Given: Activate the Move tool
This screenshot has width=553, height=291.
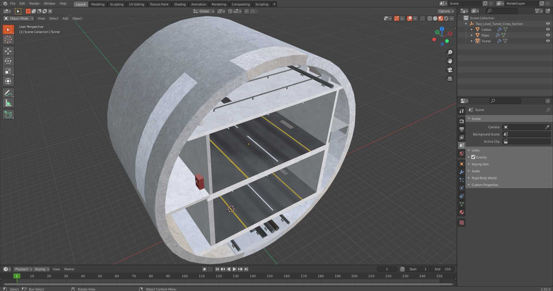Looking at the screenshot, I should point(8,51).
